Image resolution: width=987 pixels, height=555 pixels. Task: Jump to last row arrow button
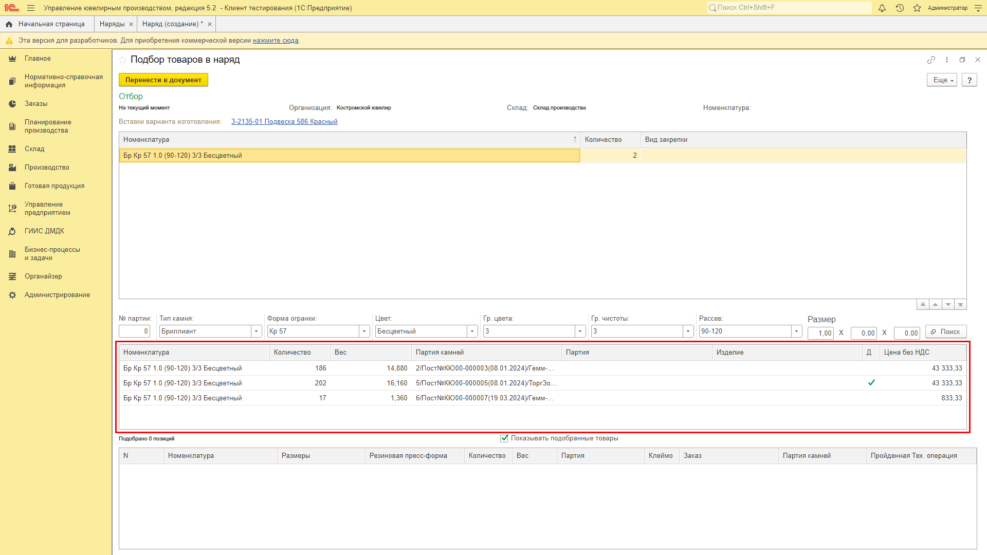pos(961,305)
